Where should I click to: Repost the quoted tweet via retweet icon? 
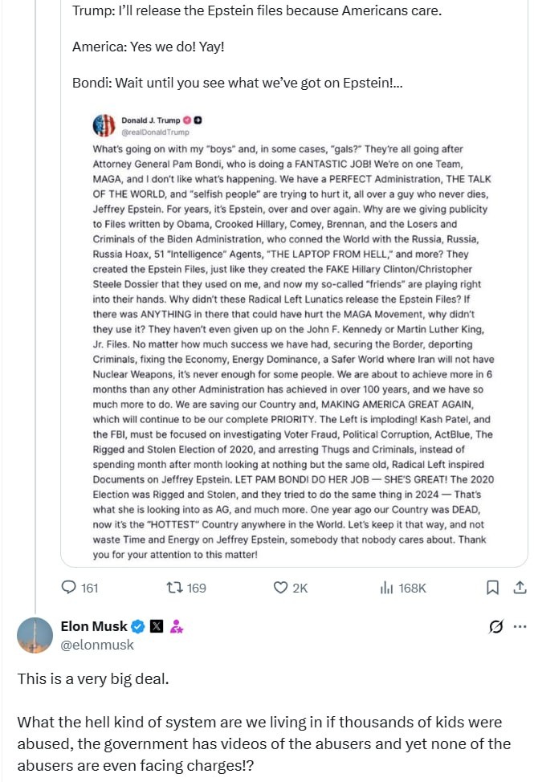pos(173,588)
